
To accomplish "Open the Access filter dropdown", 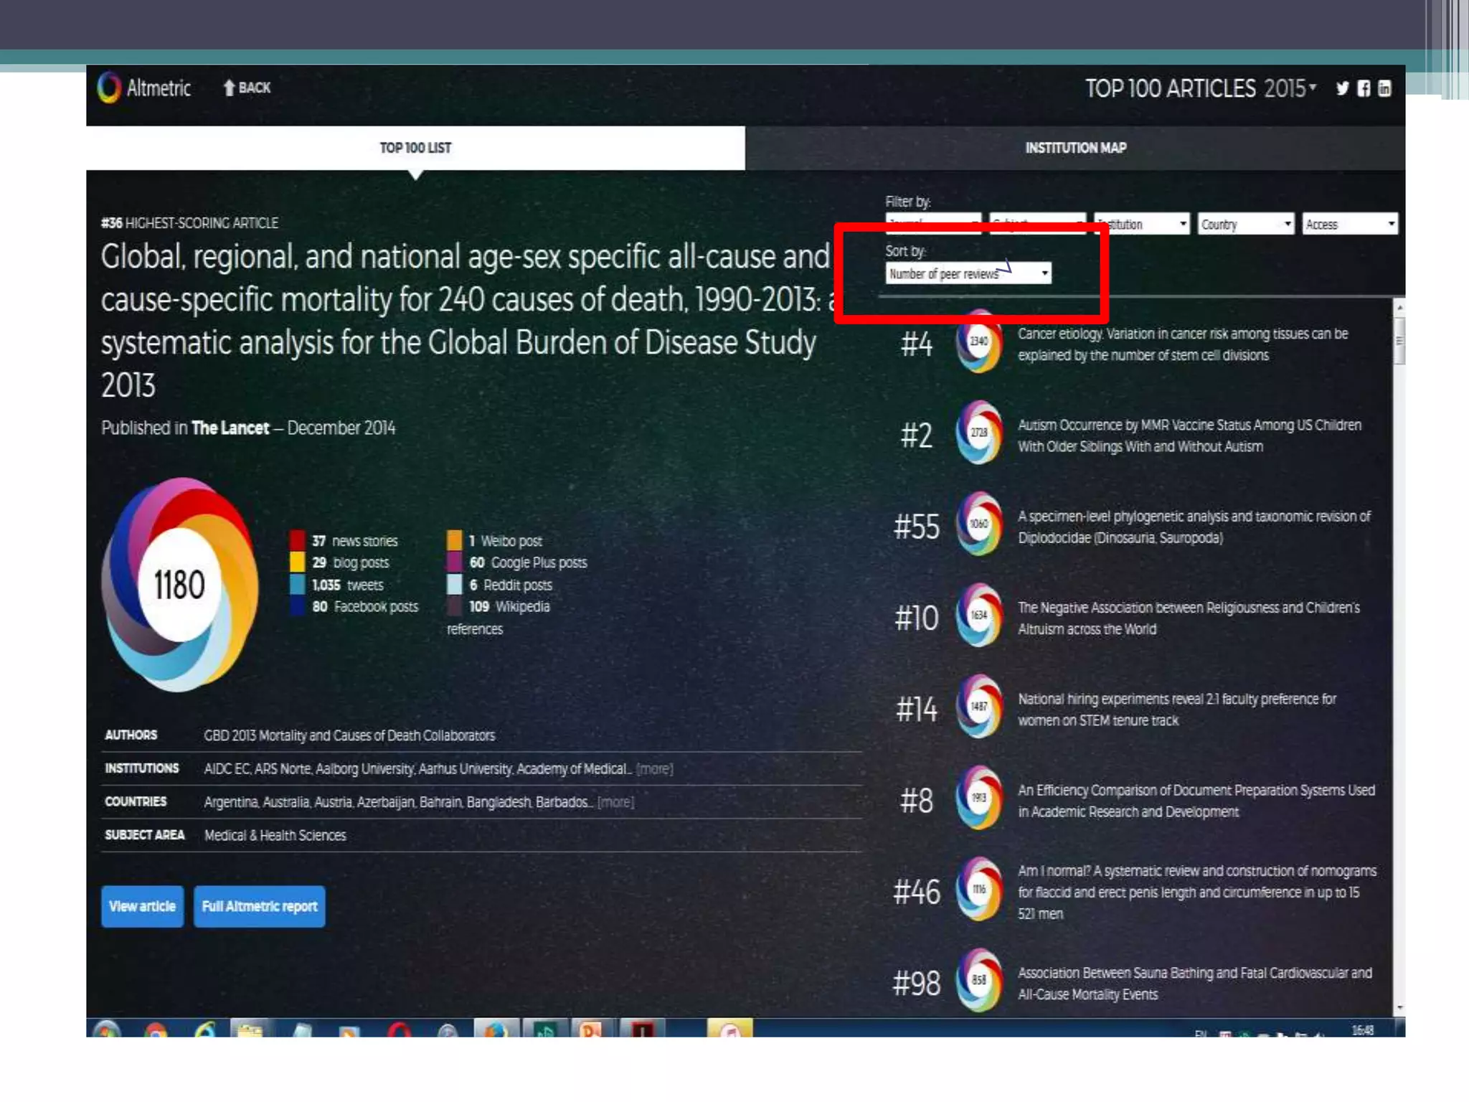I will (1350, 225).
